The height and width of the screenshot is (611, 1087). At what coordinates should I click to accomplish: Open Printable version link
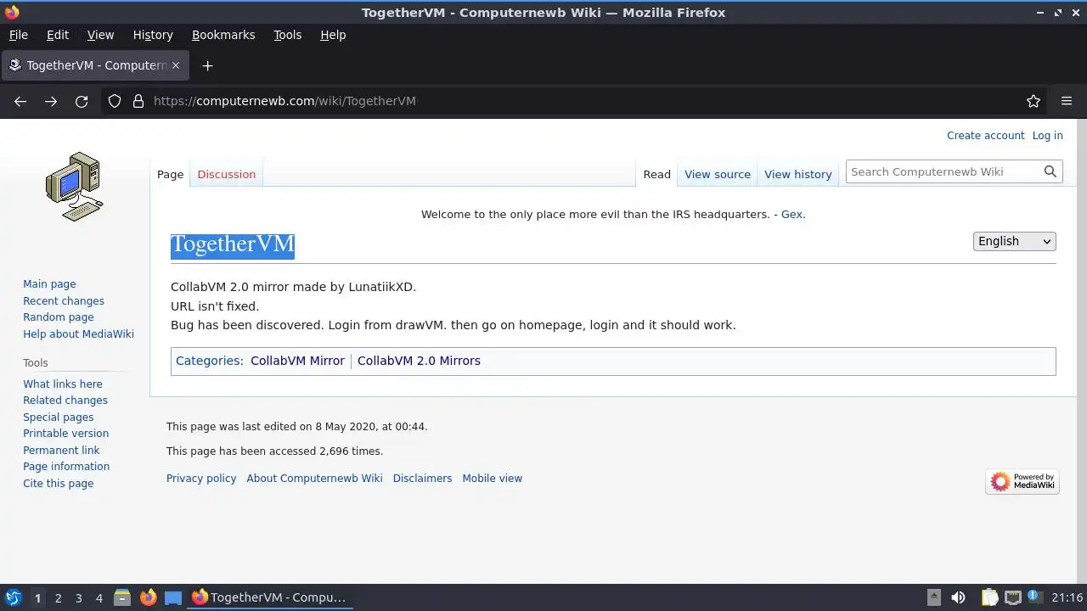pyautogui.click(x=65, y=434)
